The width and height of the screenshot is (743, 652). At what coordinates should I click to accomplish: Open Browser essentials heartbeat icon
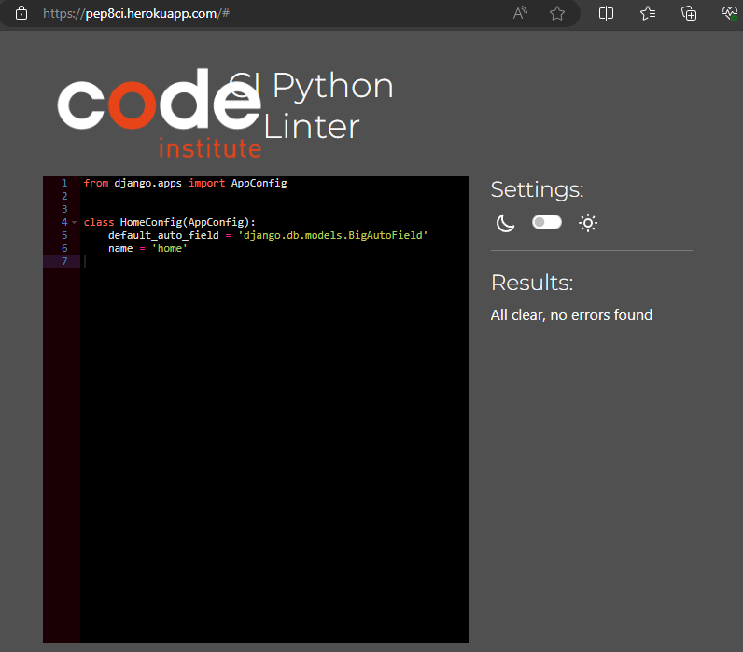coord(730,13)
